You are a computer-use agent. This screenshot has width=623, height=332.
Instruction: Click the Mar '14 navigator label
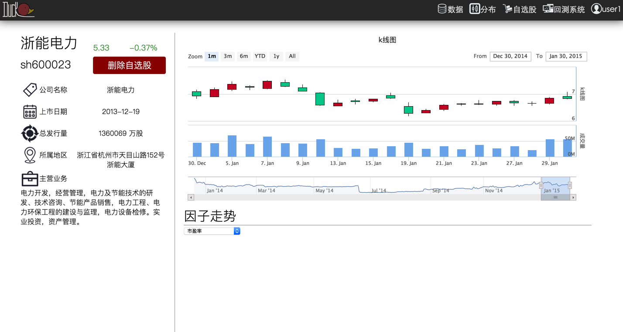267,191
